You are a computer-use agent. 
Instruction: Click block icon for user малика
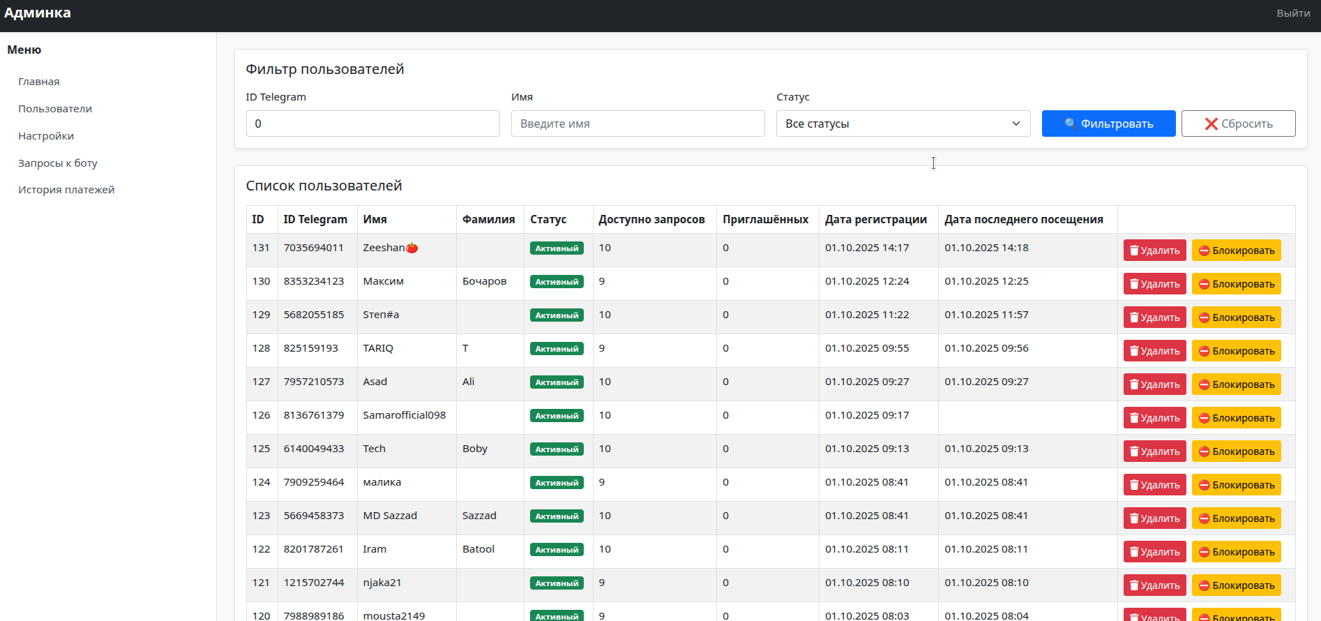[1204, 485]
